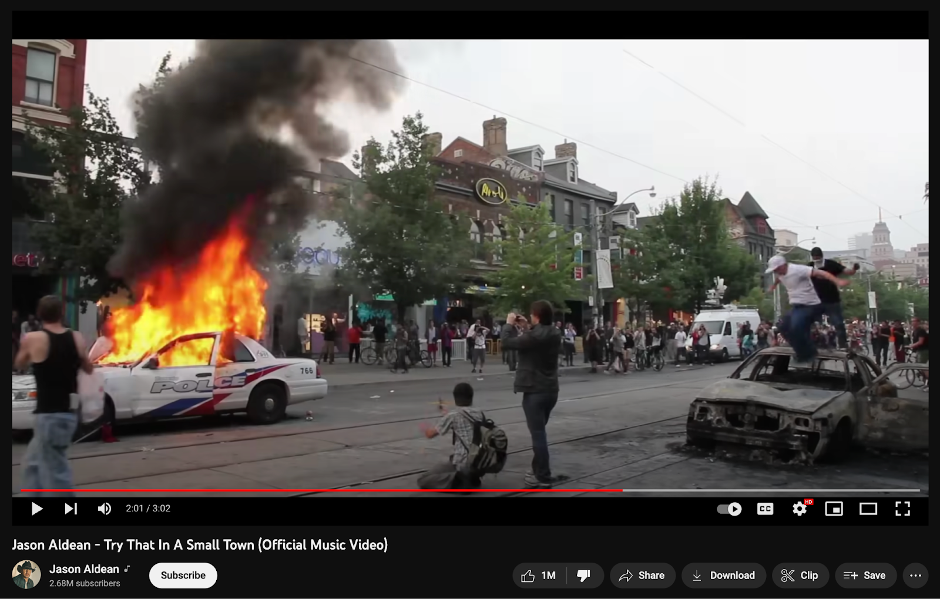Click the 2:01 / 3:02 time display
Image resolution: width=940 pixels, height=599 pixels.
[148, 509]
